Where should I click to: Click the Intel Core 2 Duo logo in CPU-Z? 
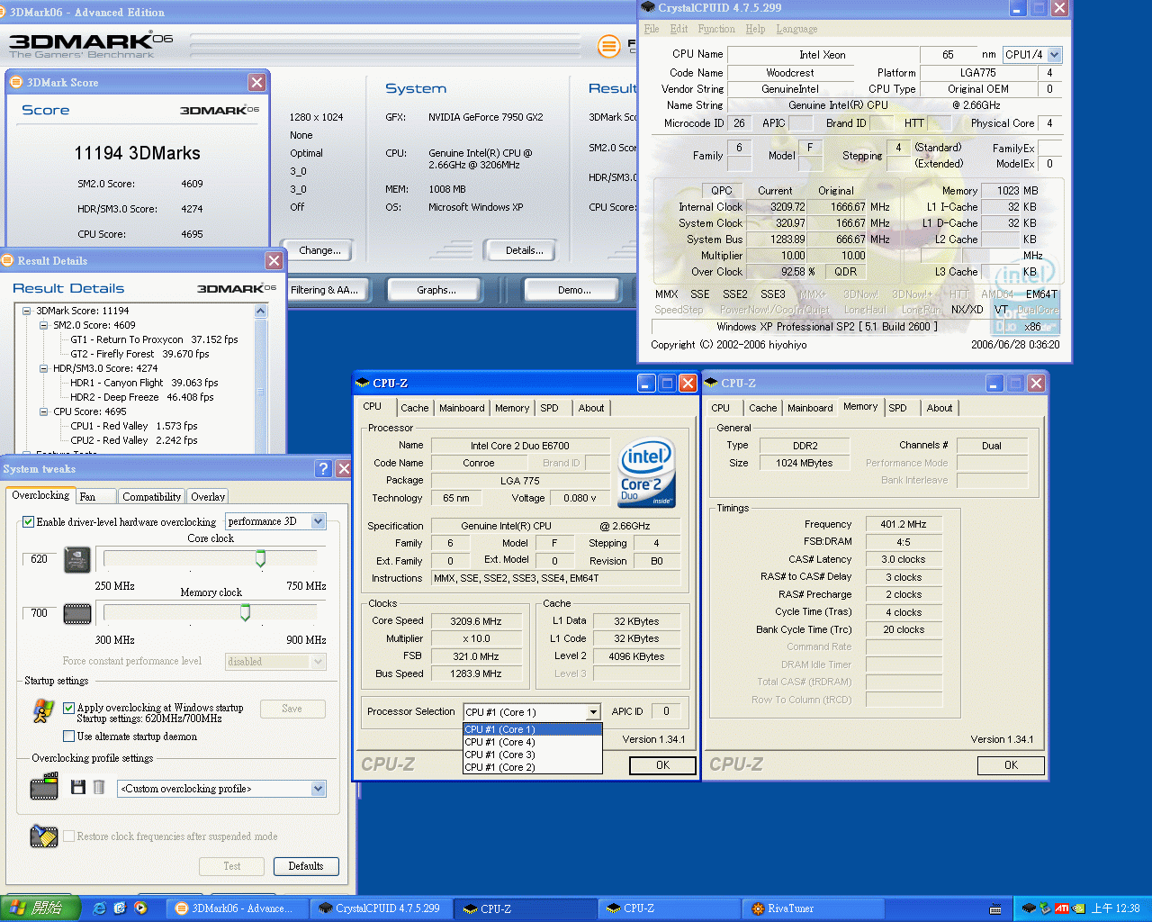tap(646, 475)
